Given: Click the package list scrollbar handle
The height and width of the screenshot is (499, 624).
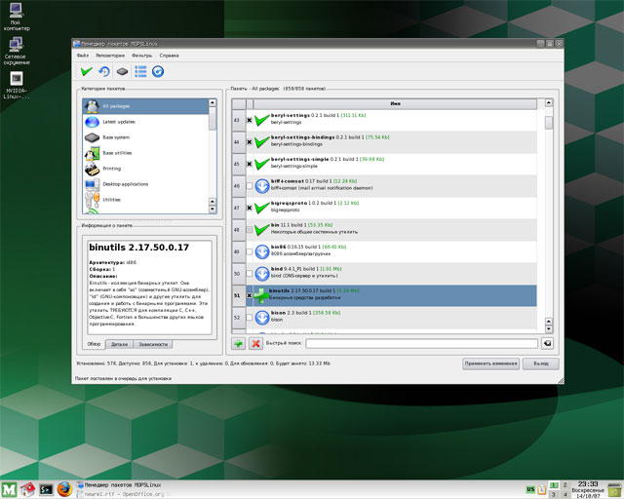Looking at the screenshot, I should (549, 122).
